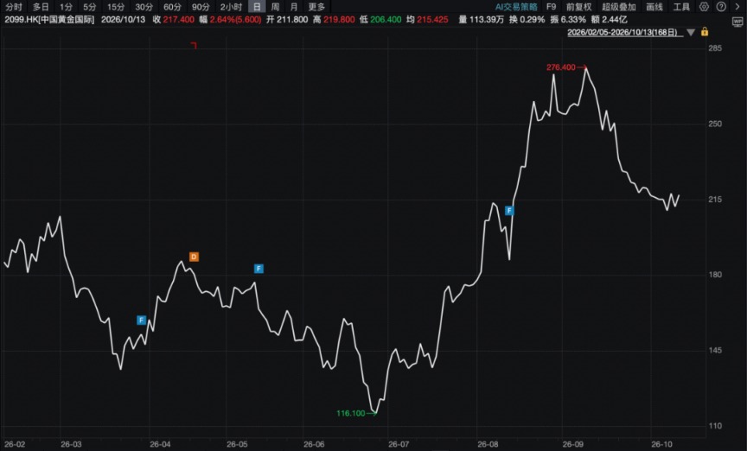The image size is (747, 451).
Task: Activate the 画线 drawing tool
Action: click(x=654, y=7)
